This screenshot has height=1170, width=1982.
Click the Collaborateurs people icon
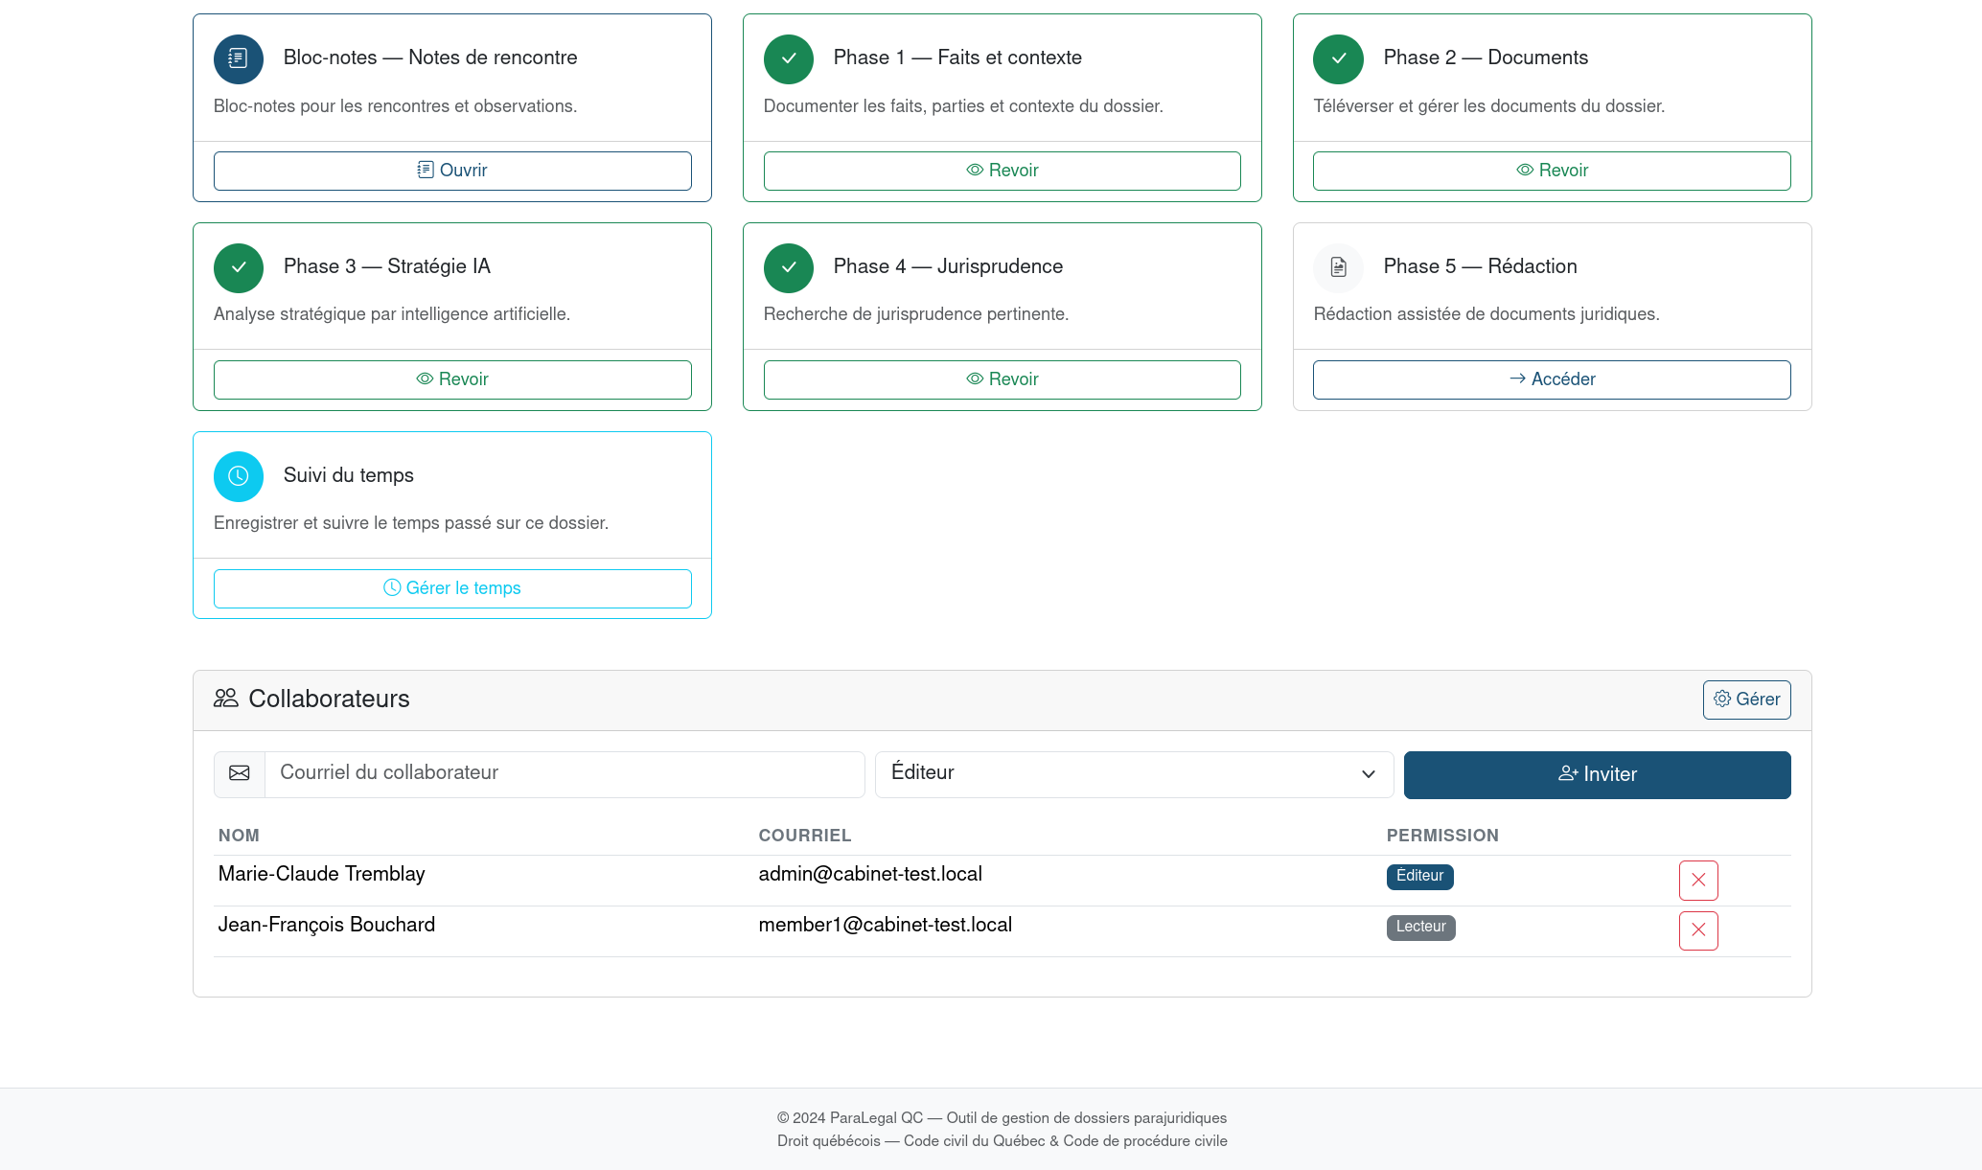pos(226,699)
